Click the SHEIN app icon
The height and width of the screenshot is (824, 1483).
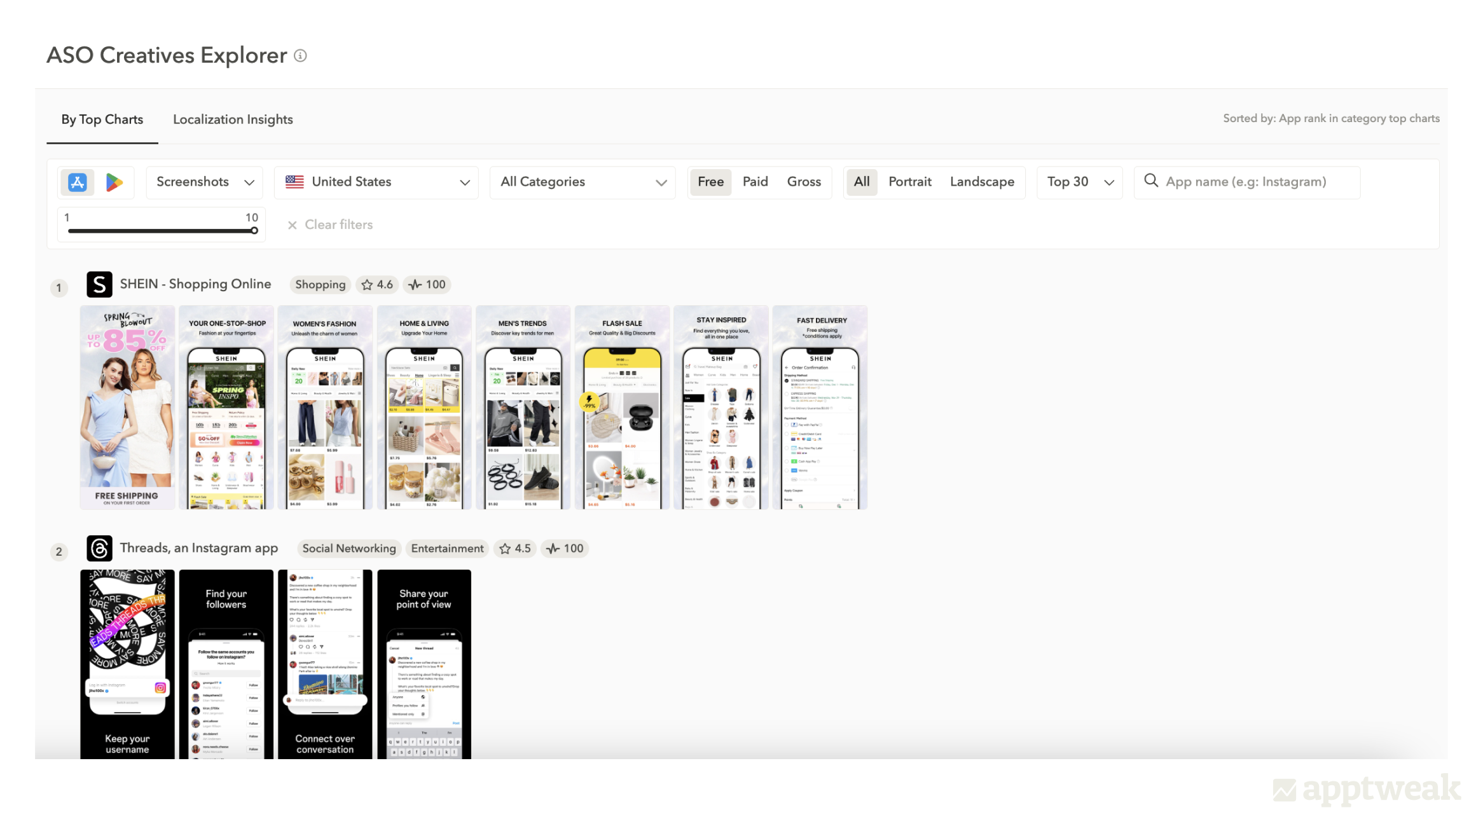coord(100,284)
